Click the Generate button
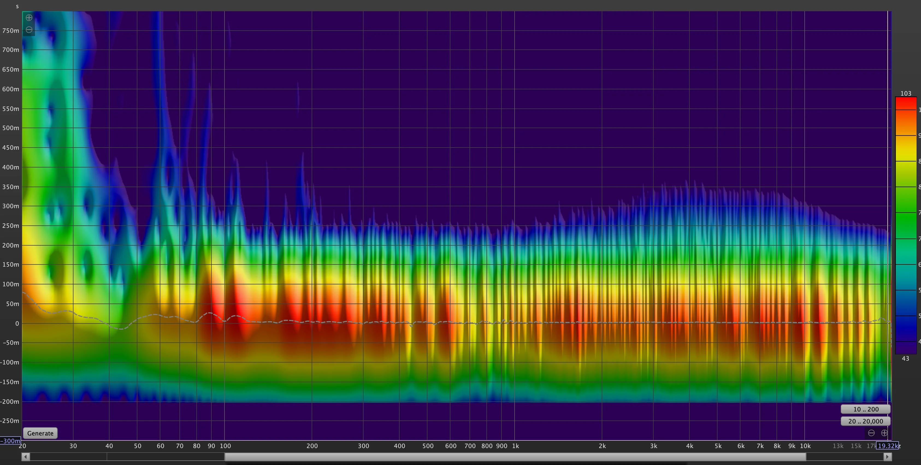The height and width of the screenshot is (465, 921). pos(40,433)
